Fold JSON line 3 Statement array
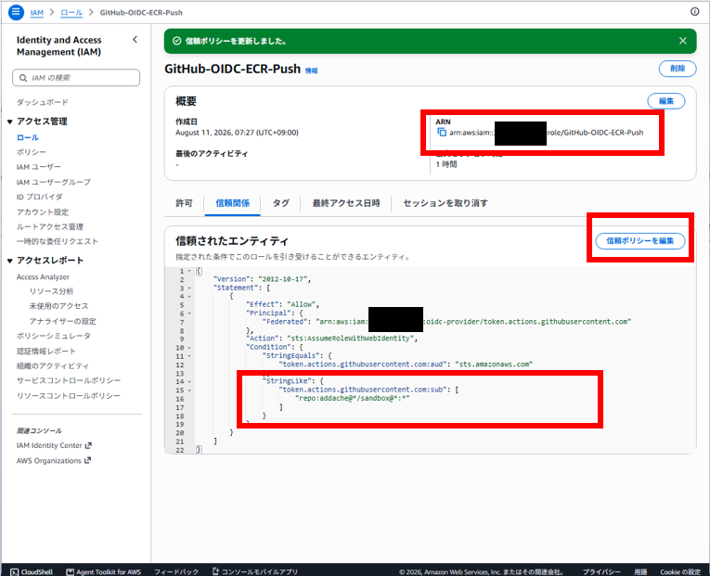The height and width of the screenshot is (576, 710). (x=189, y=288)
